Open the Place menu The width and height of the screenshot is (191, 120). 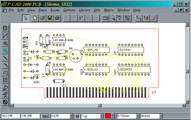click(43, 10)
